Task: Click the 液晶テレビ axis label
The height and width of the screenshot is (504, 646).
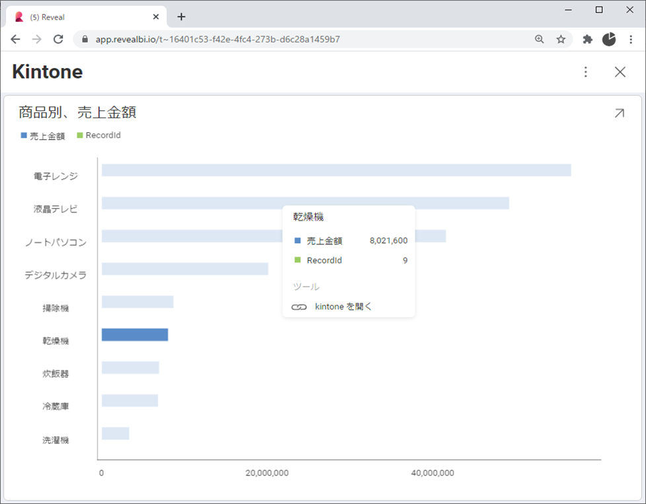Action: pyautogui.click(x=55, y=209)
